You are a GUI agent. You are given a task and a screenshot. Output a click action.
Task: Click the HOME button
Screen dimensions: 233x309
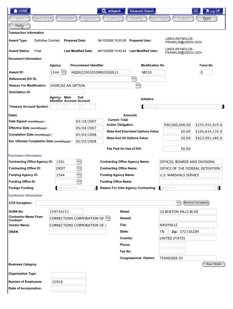point(20,11)
